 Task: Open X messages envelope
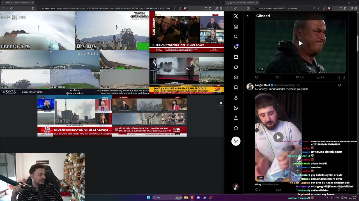[236, 57]
